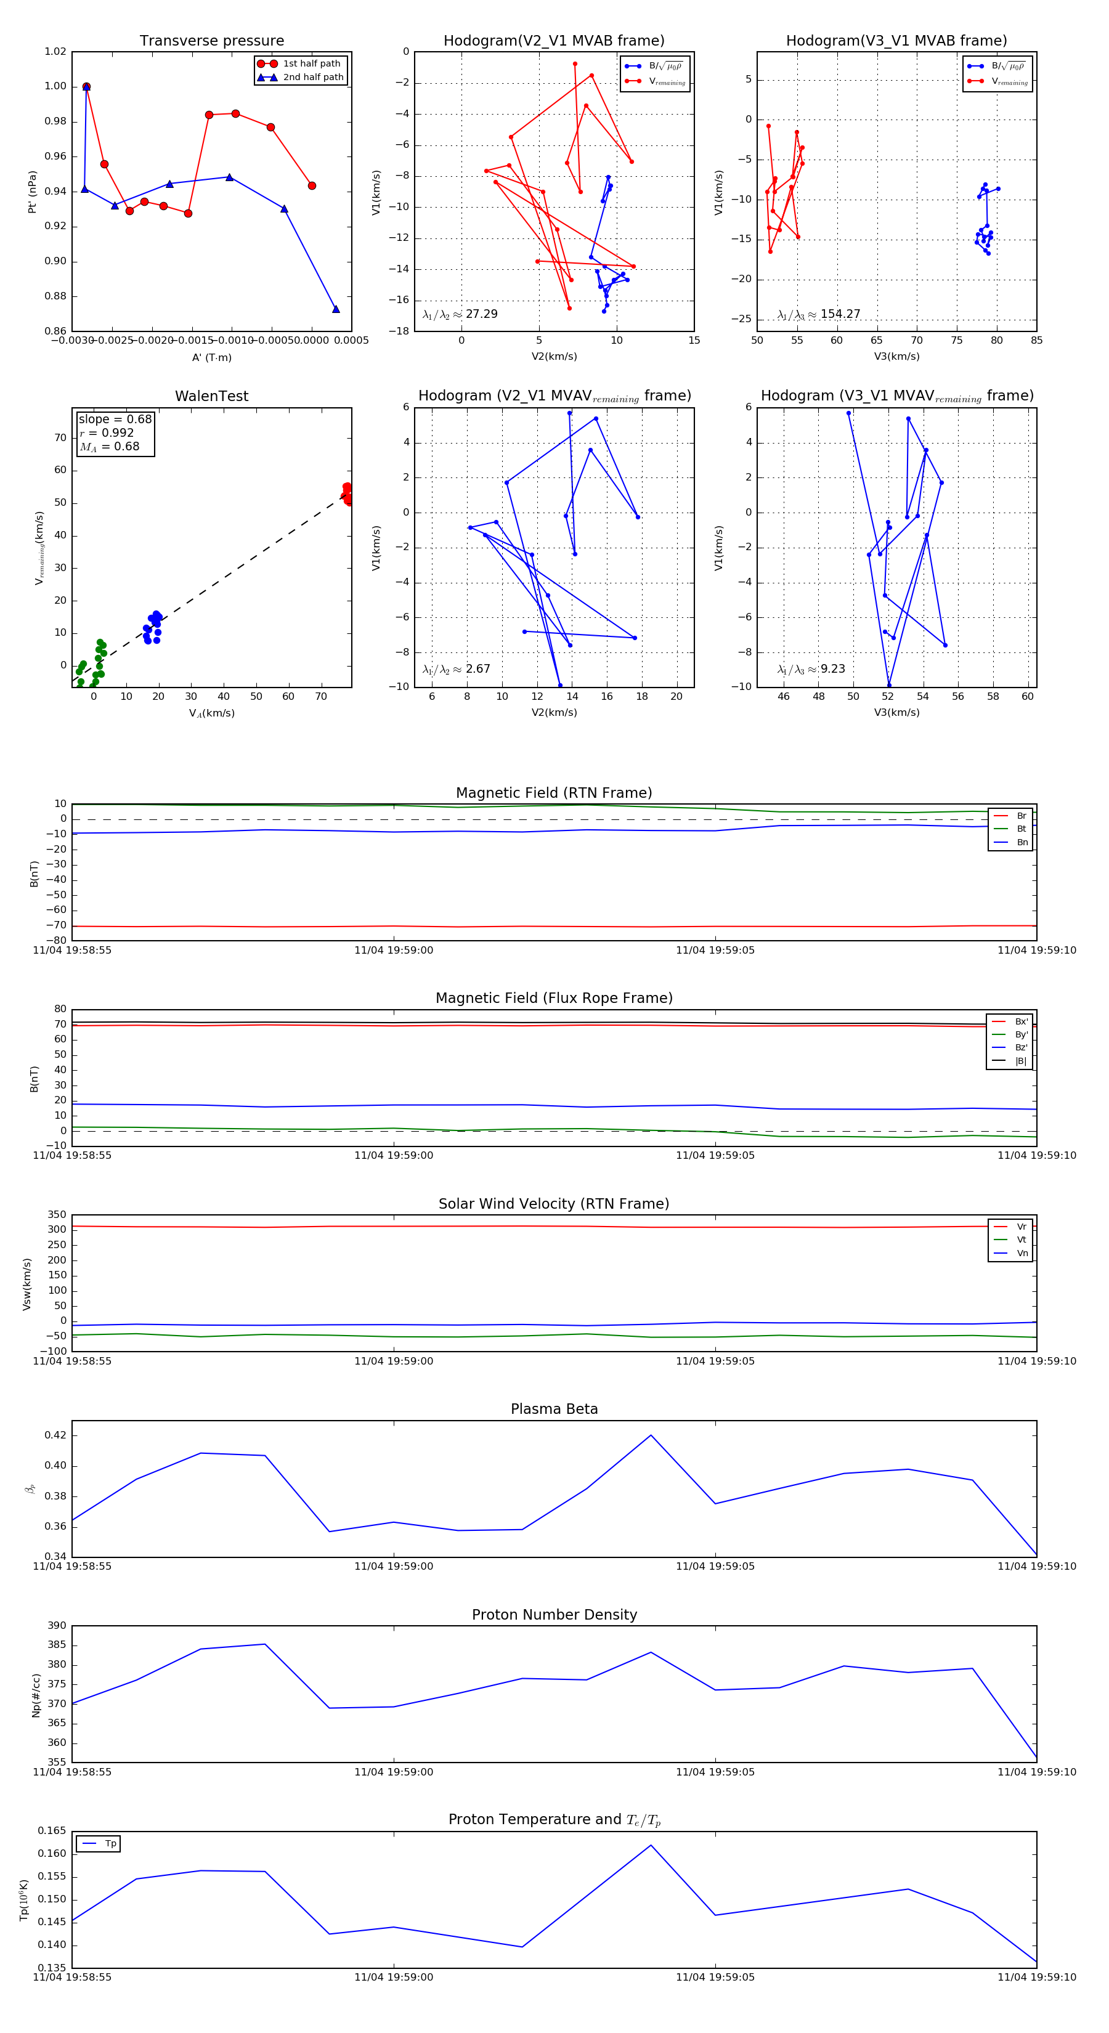Click 'r = 0.992' annotation
This screenshot has width=1109, height=2033.
point(107,432)
